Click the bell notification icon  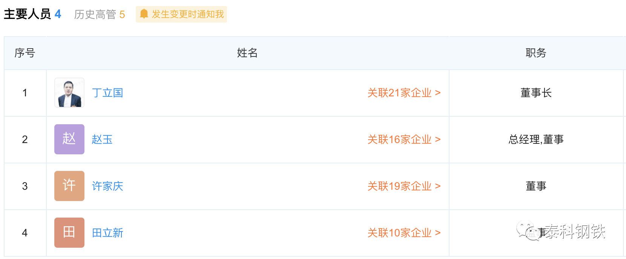(144, 14)
